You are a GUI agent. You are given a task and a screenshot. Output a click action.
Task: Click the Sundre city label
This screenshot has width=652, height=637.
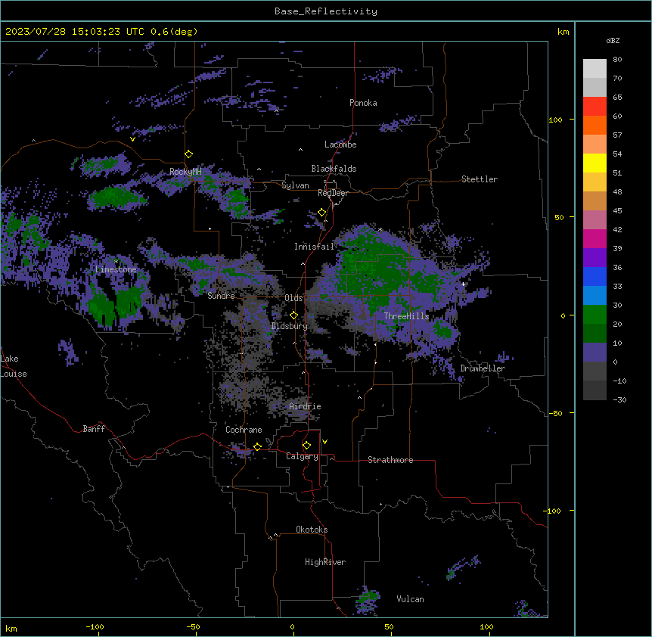(x=221, y=296)
